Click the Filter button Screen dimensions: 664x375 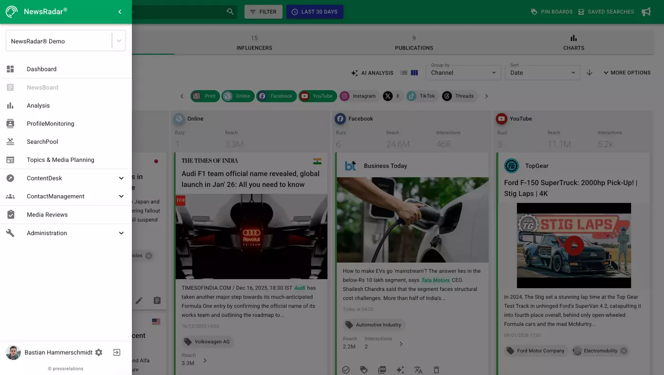pos(263,12)
